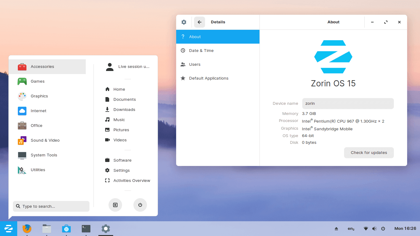
Task: Click the Type to search box
Action: [51, 206]
